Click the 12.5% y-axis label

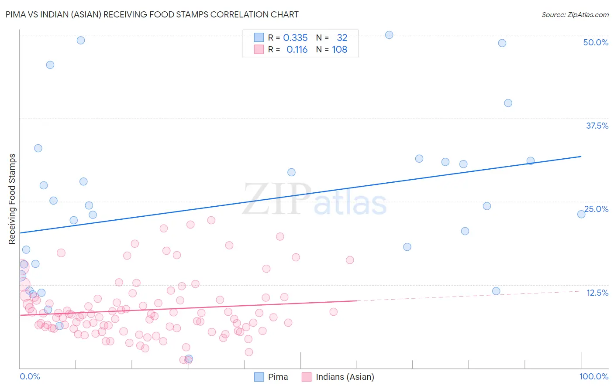pos(597,293)
